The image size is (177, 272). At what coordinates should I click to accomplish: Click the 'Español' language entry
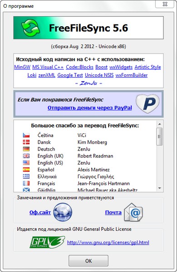click(x=46, y=170)
